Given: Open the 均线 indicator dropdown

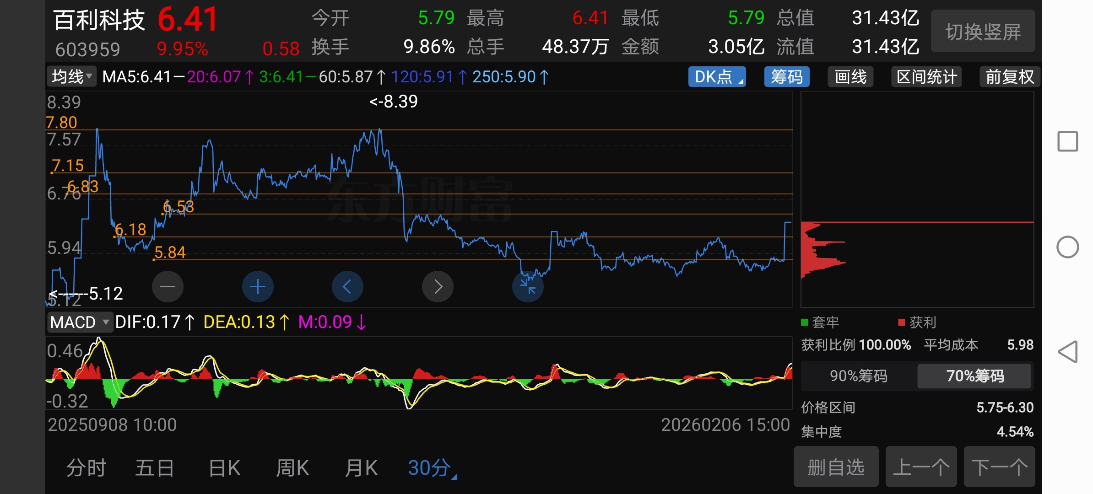Looking at the screenshot, I should (x=72, y=77).
